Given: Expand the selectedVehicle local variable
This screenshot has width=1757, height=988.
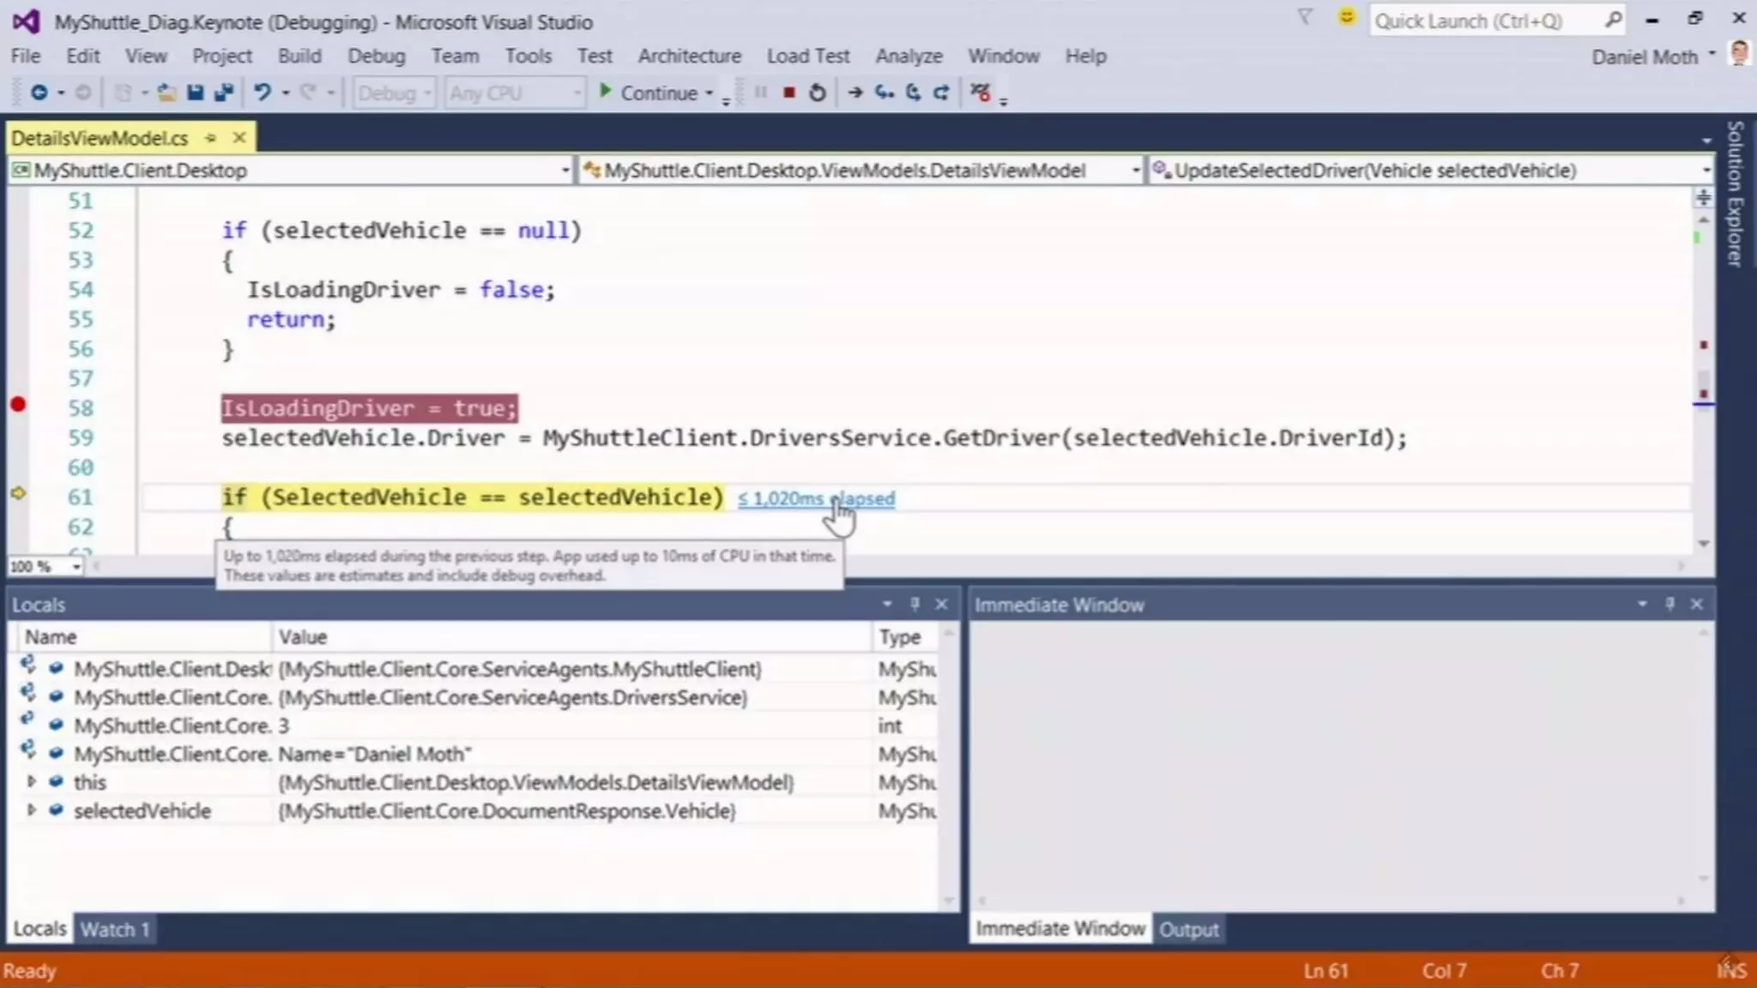Looking at the screenshot, I should pos(32,810).
